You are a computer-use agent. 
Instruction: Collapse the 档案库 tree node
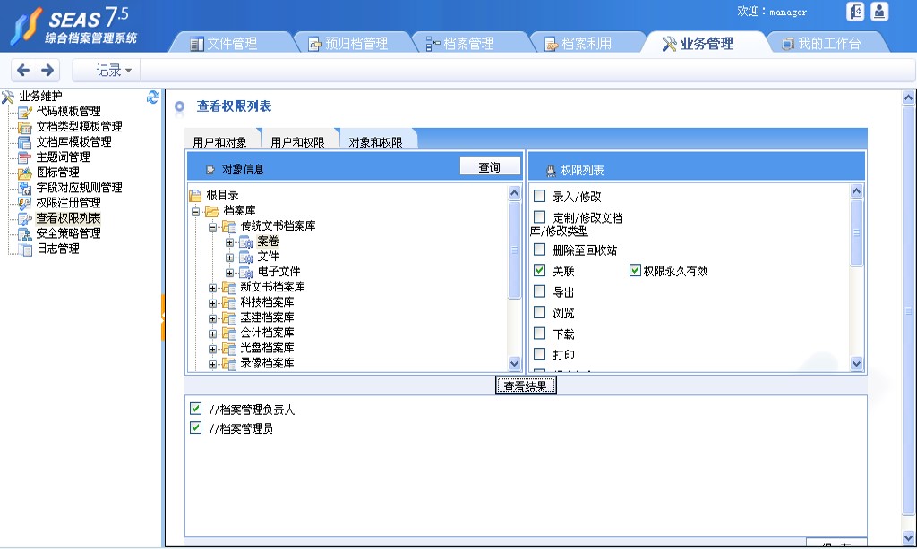tap(196, 211)
